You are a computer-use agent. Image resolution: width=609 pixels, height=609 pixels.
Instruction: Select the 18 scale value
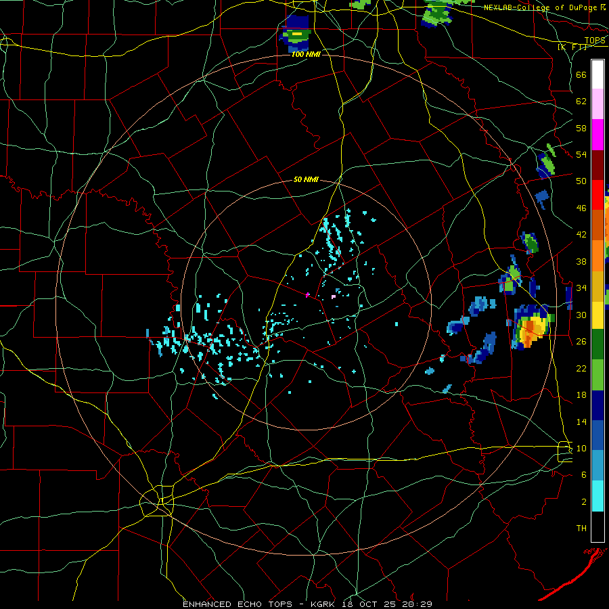[x=581, y=395]
